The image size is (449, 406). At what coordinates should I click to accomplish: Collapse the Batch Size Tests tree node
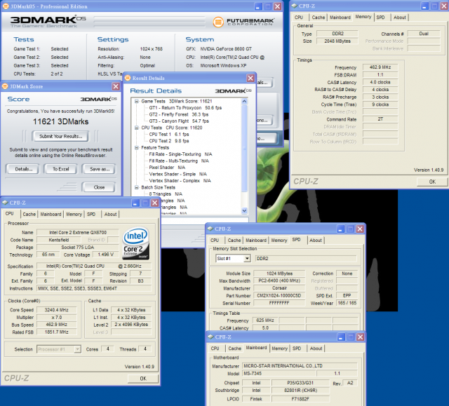(137, 187)
